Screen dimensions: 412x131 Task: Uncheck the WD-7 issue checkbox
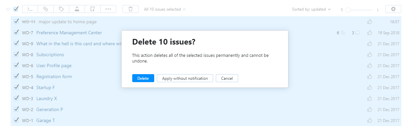[16, 33]
